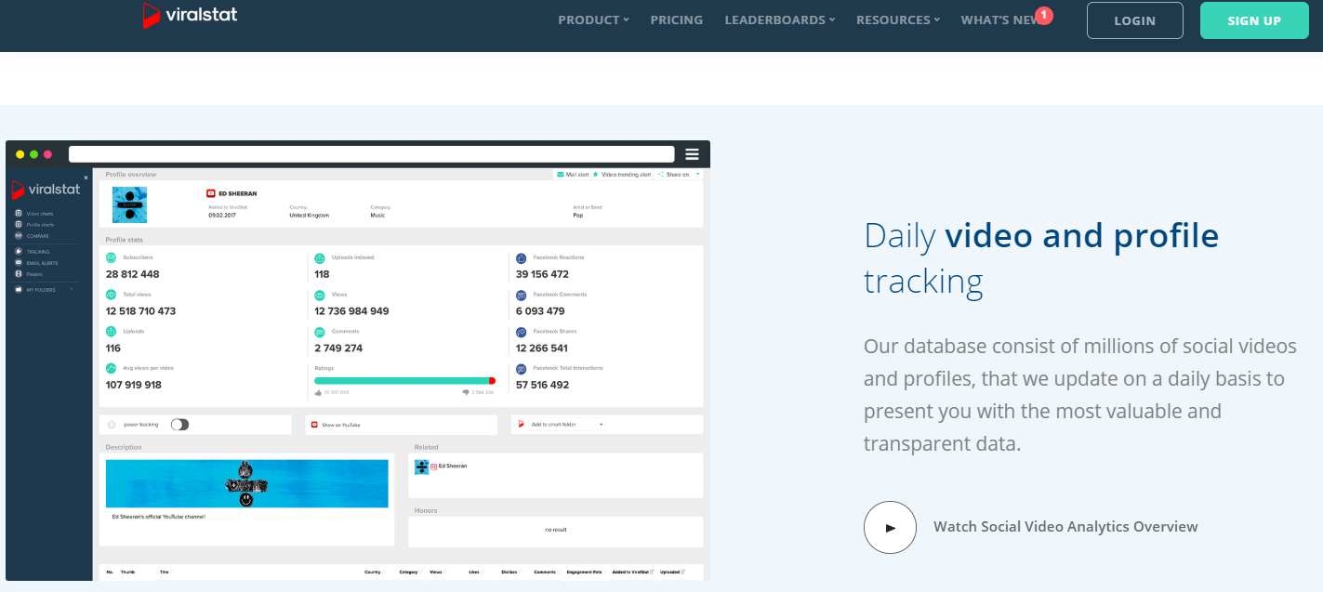1323x592 pixels.
Task: Play the Social Video Analytics Overview video
Action: pyautogui.click(x=890, y=527)
